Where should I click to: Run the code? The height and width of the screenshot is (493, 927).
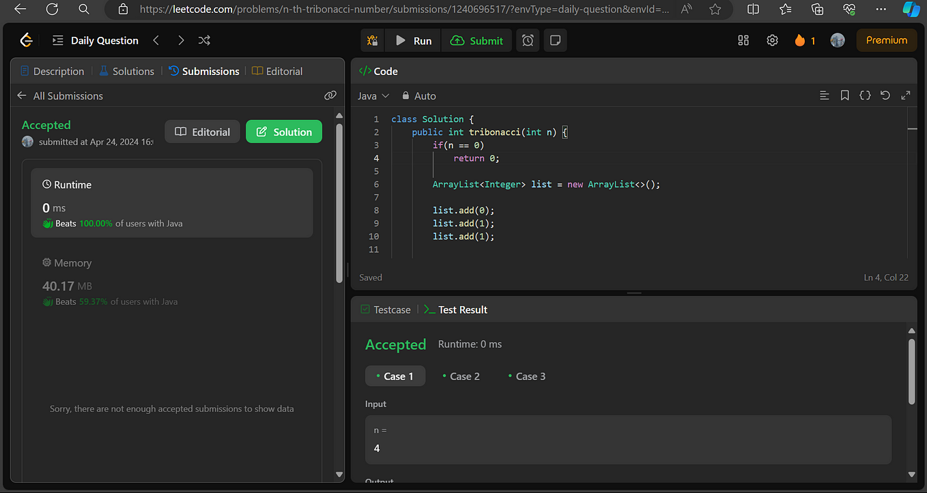(414, 40)
